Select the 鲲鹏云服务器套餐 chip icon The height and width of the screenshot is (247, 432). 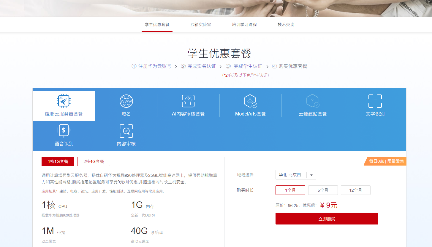click(64, 101)
